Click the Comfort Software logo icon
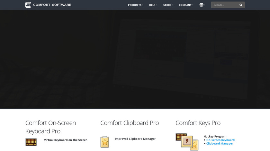Image resolution: width=270 pixels, height=151 pixels. coord(28,5)
